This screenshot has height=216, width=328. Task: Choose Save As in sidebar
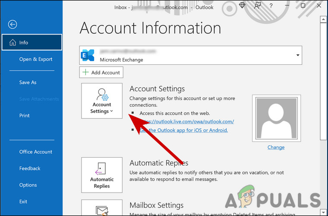click(x=28, y=83)
